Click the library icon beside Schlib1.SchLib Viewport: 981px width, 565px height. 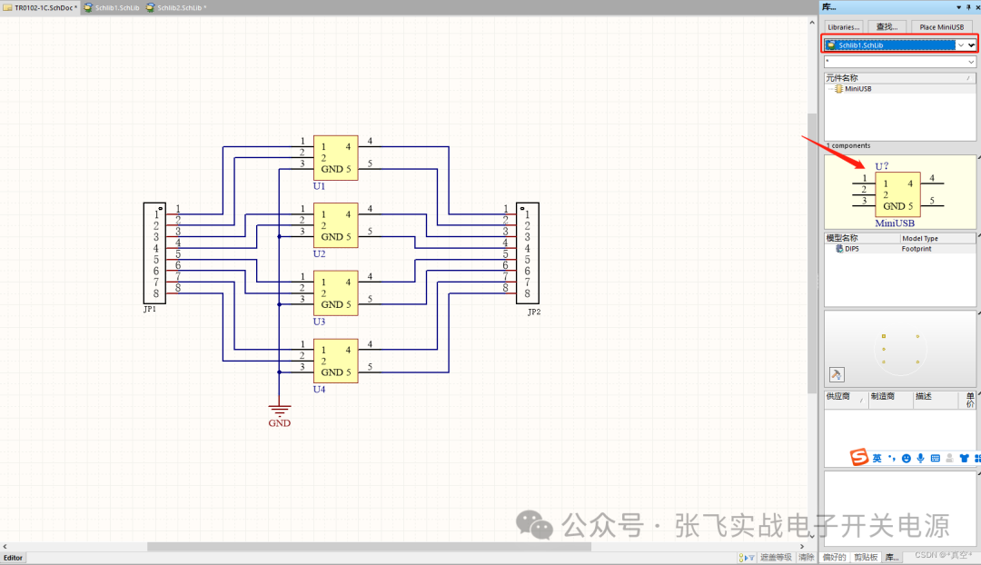coord(832,45)
